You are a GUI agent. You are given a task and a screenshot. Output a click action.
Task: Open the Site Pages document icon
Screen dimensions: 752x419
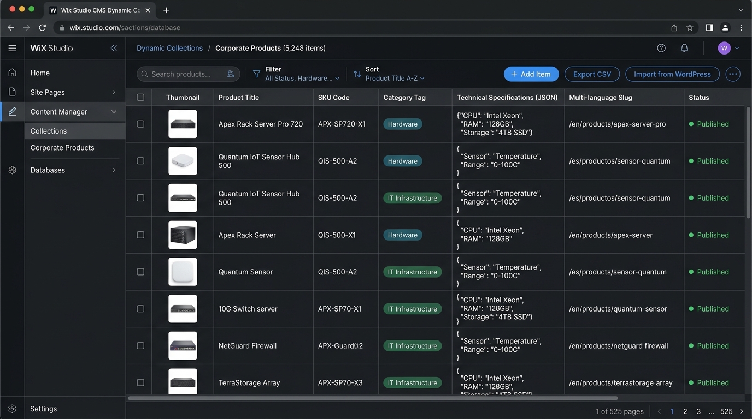tap(12, 92)
